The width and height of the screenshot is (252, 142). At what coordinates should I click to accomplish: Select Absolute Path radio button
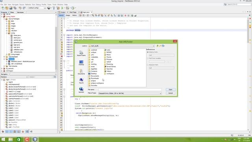pyautogui.click(x=148, y=65)
